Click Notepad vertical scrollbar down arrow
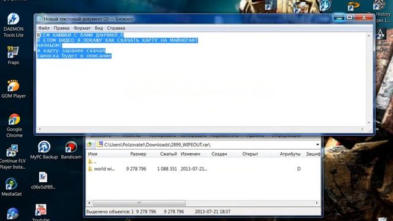Viewport: 393px width, 221px height. [368, 123]
